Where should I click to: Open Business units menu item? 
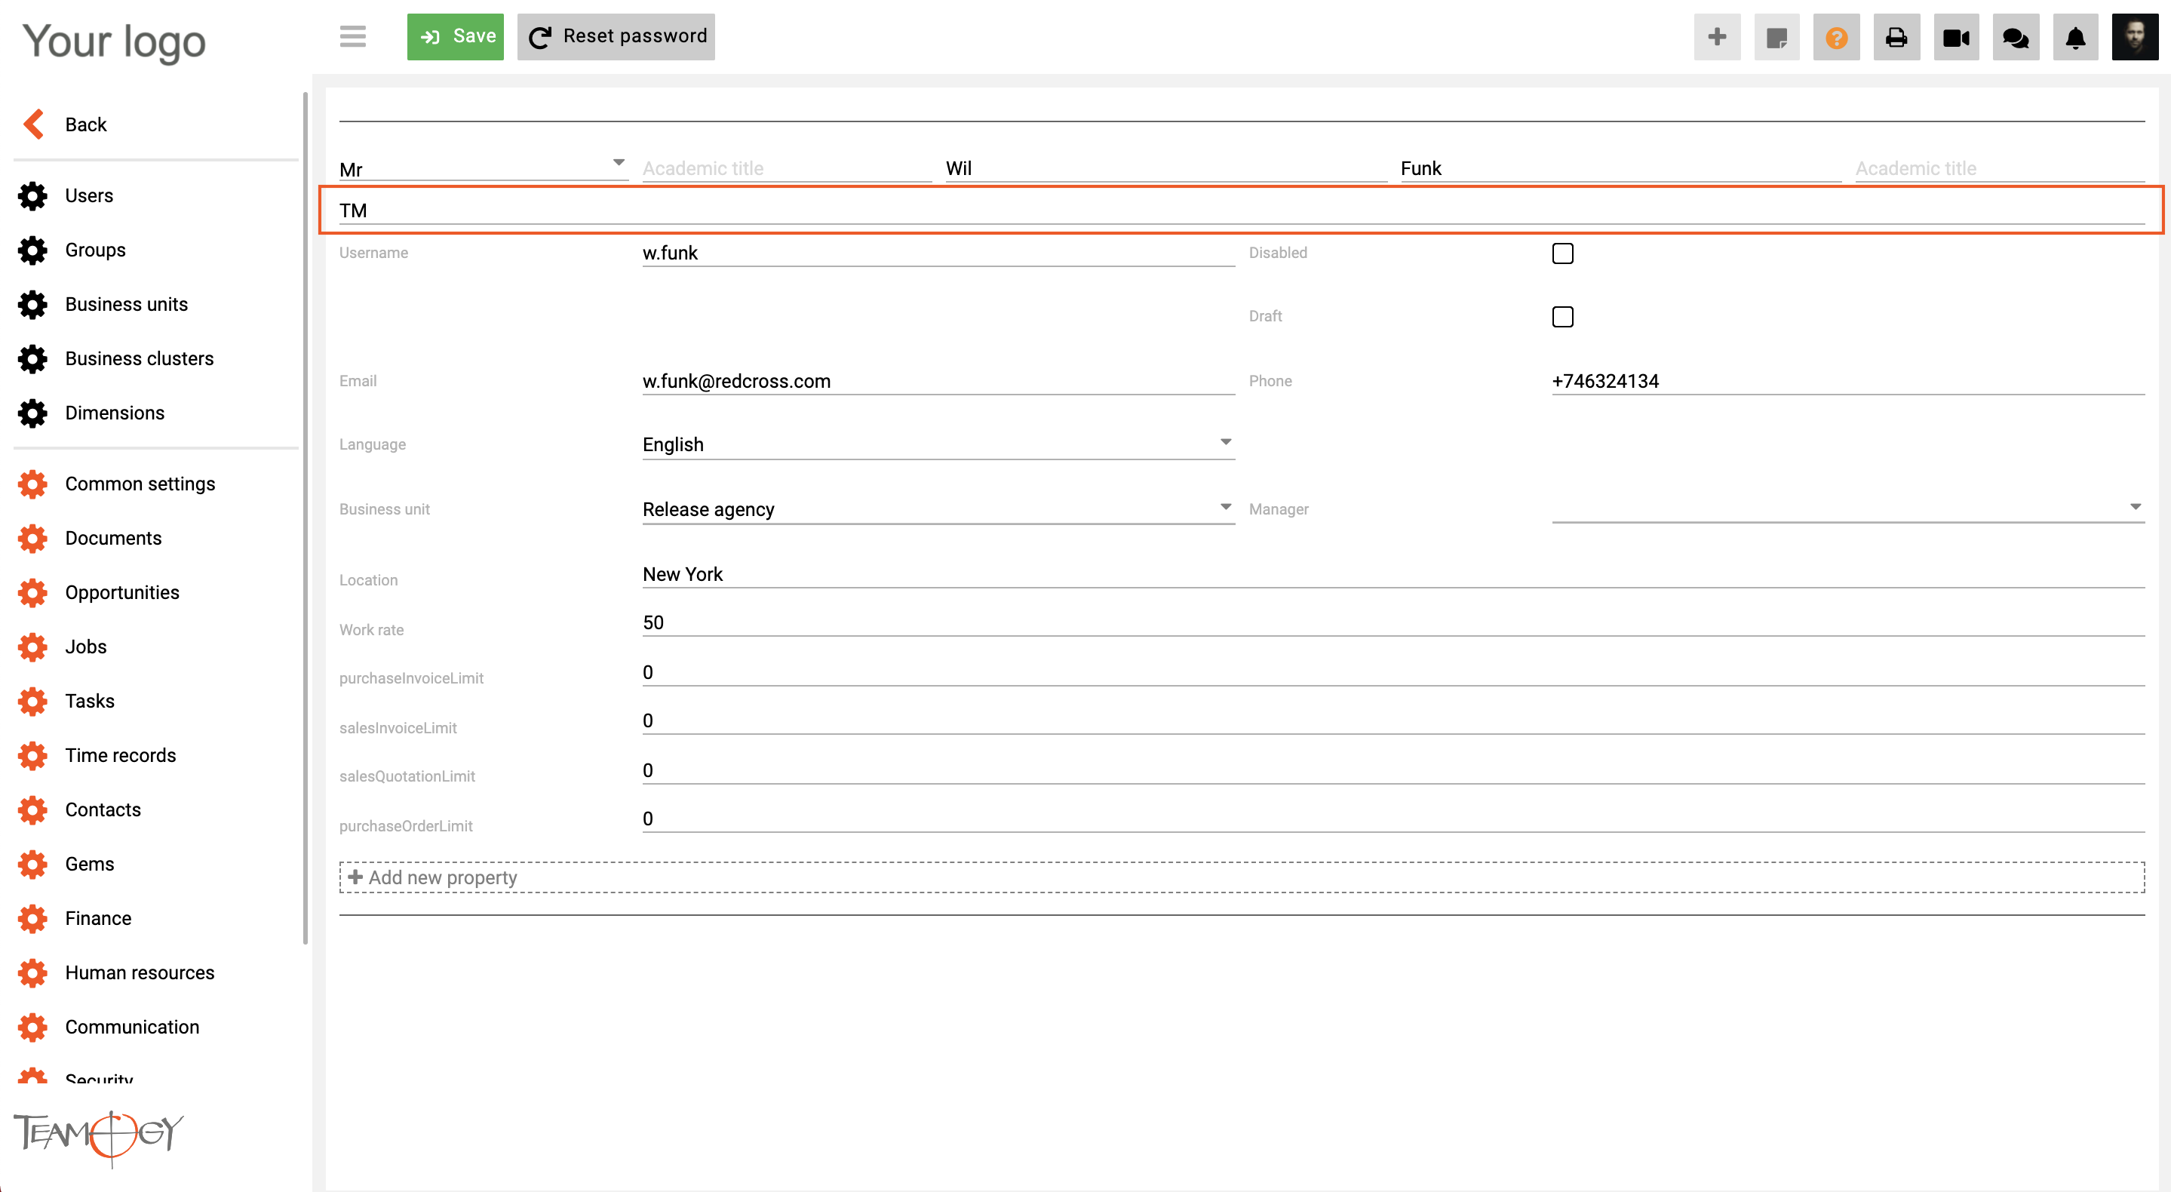[127, 304]
